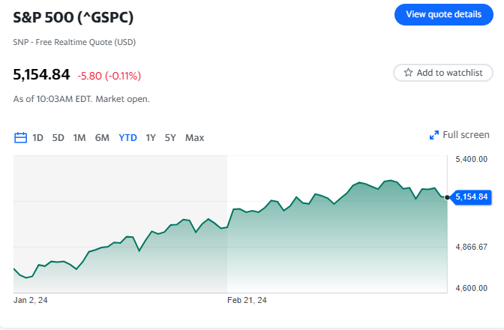Click the full screen expand arrows icon
Screen dimensions: 504x330
[434, 135]
